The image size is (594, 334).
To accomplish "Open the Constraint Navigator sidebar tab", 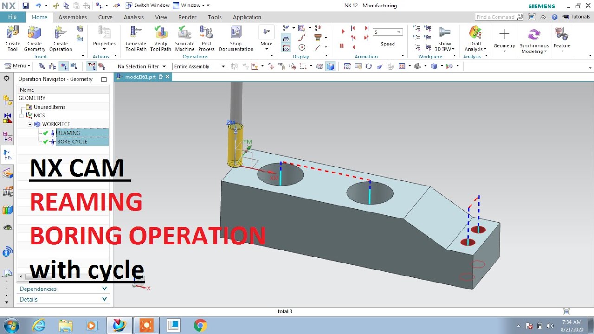I will tap(7, 118).
